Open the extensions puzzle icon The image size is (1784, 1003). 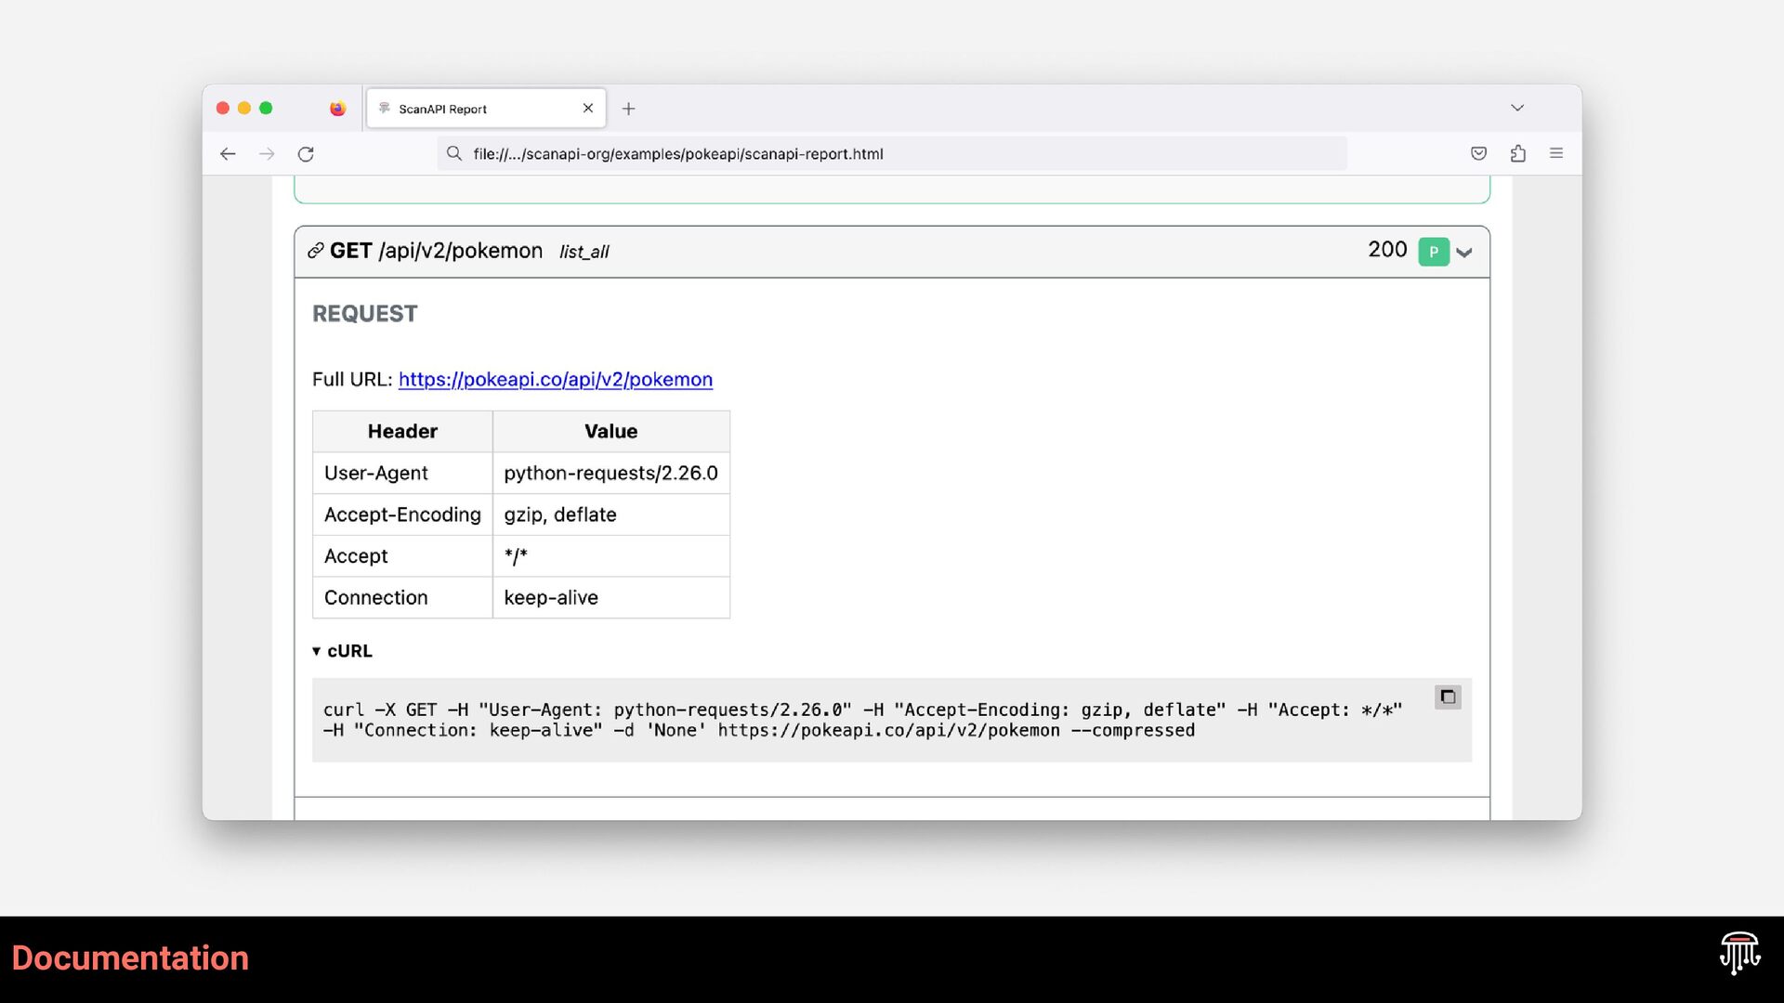click(1518, 154)
